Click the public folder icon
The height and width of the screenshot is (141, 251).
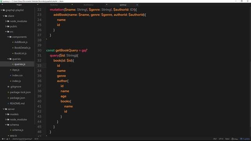click(x=8, y=26)
